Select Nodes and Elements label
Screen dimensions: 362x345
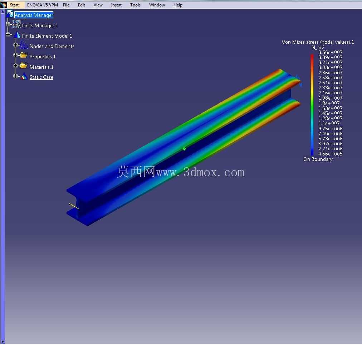(52, 46)
